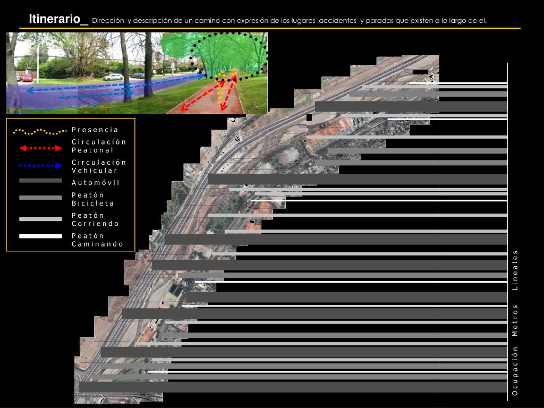Screen dimensions: 544x408
Task: Click the street panorama photo
Action: point(137,73)
